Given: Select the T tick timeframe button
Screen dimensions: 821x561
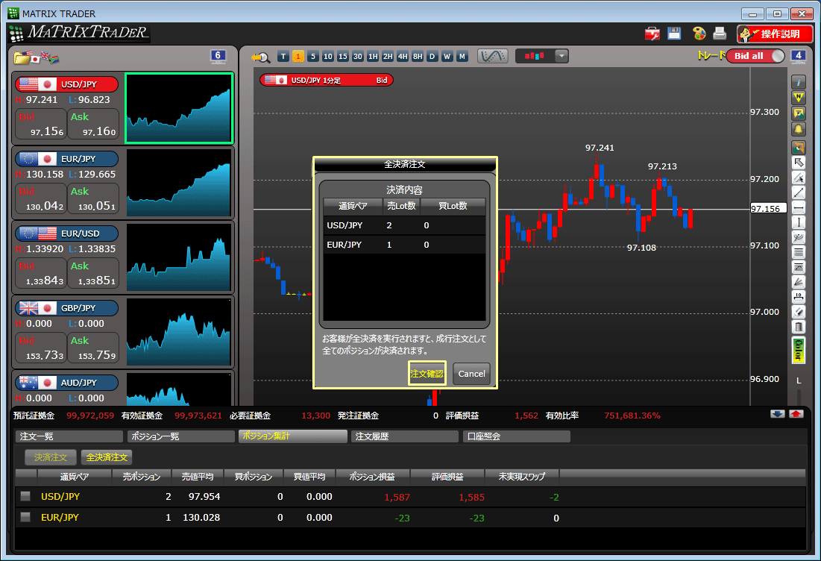Looking at the screenshot, I should (x=283, y=56).
